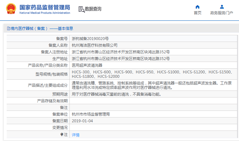Go to 首页 text link

coord(197,13)
